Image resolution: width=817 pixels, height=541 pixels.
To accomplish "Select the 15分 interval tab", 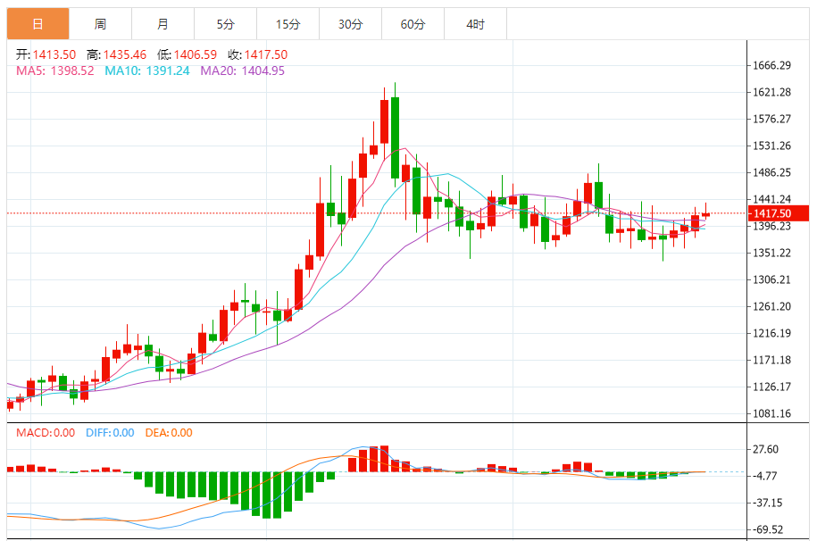I will [x=288, y=24].
